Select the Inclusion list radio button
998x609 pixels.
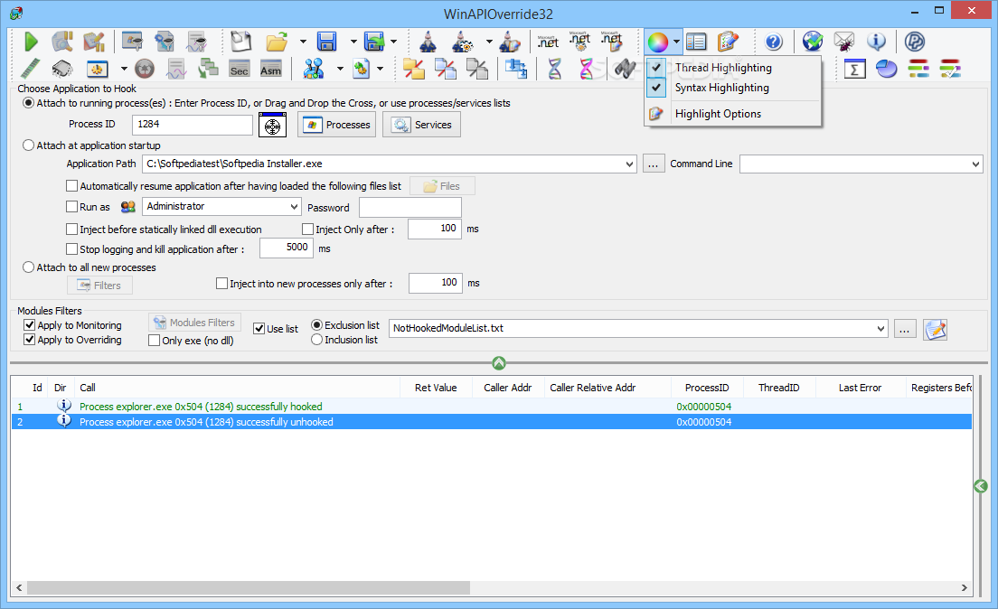pyautogui.click(x=316, y=340)
